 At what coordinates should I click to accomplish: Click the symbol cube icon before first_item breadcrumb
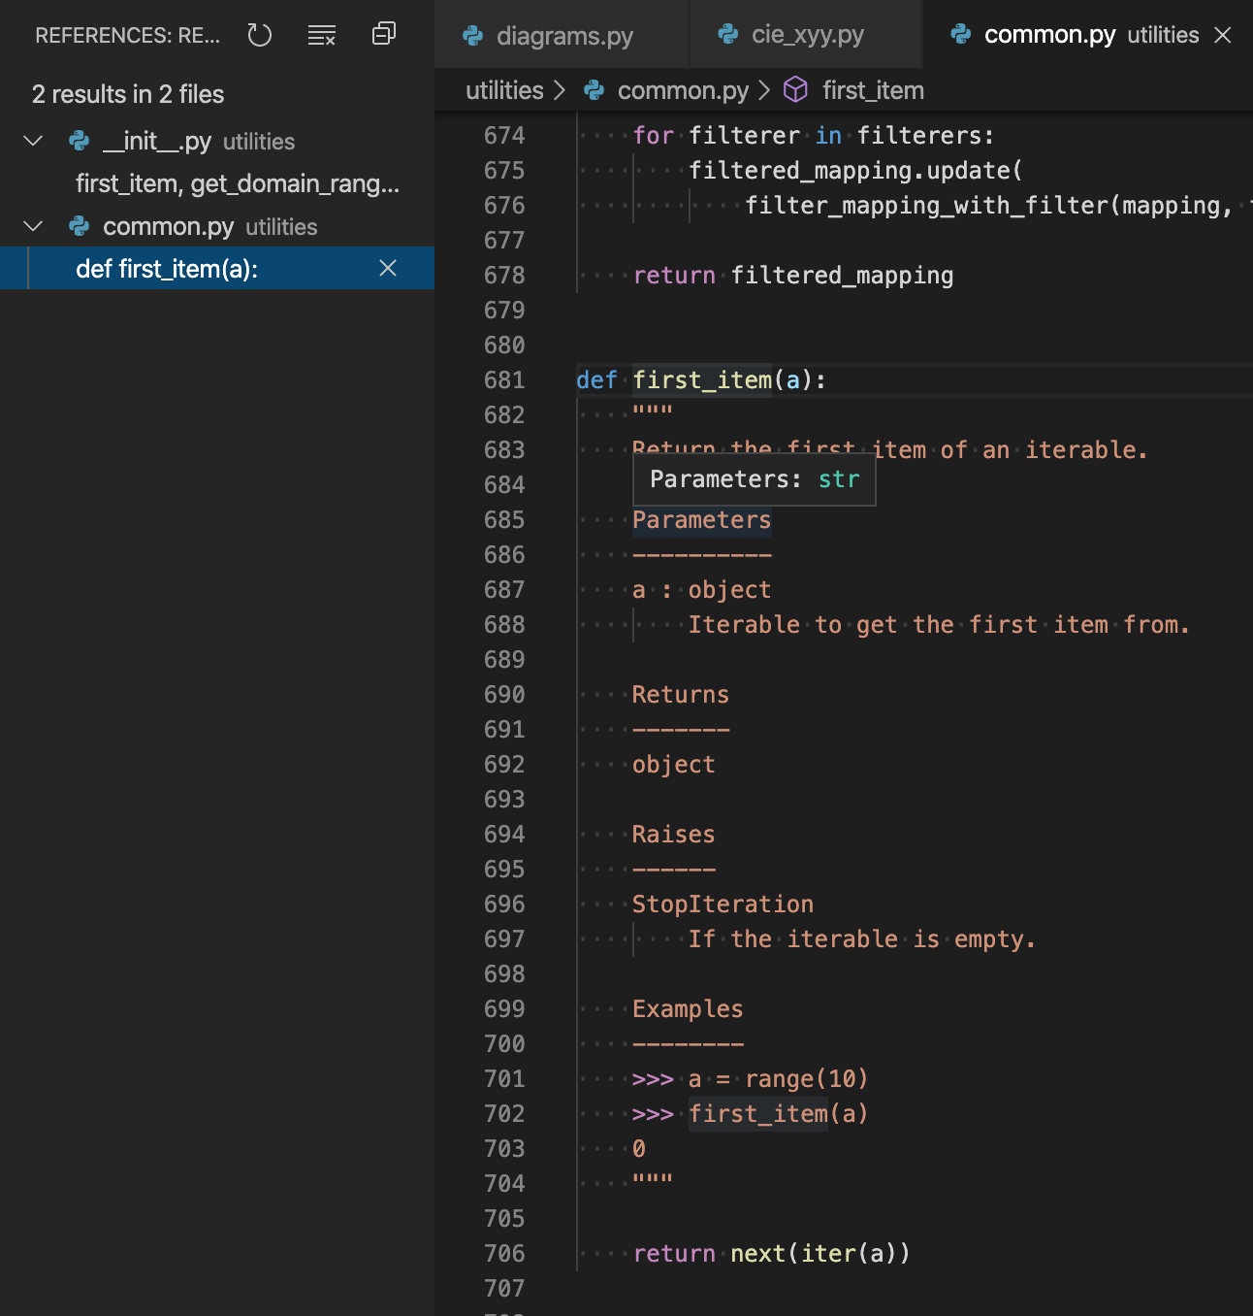[x=795, y=89]
